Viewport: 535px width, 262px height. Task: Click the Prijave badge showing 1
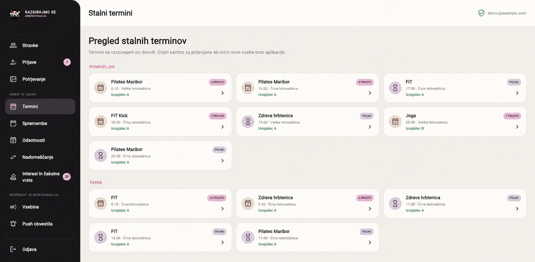[67, 62]
